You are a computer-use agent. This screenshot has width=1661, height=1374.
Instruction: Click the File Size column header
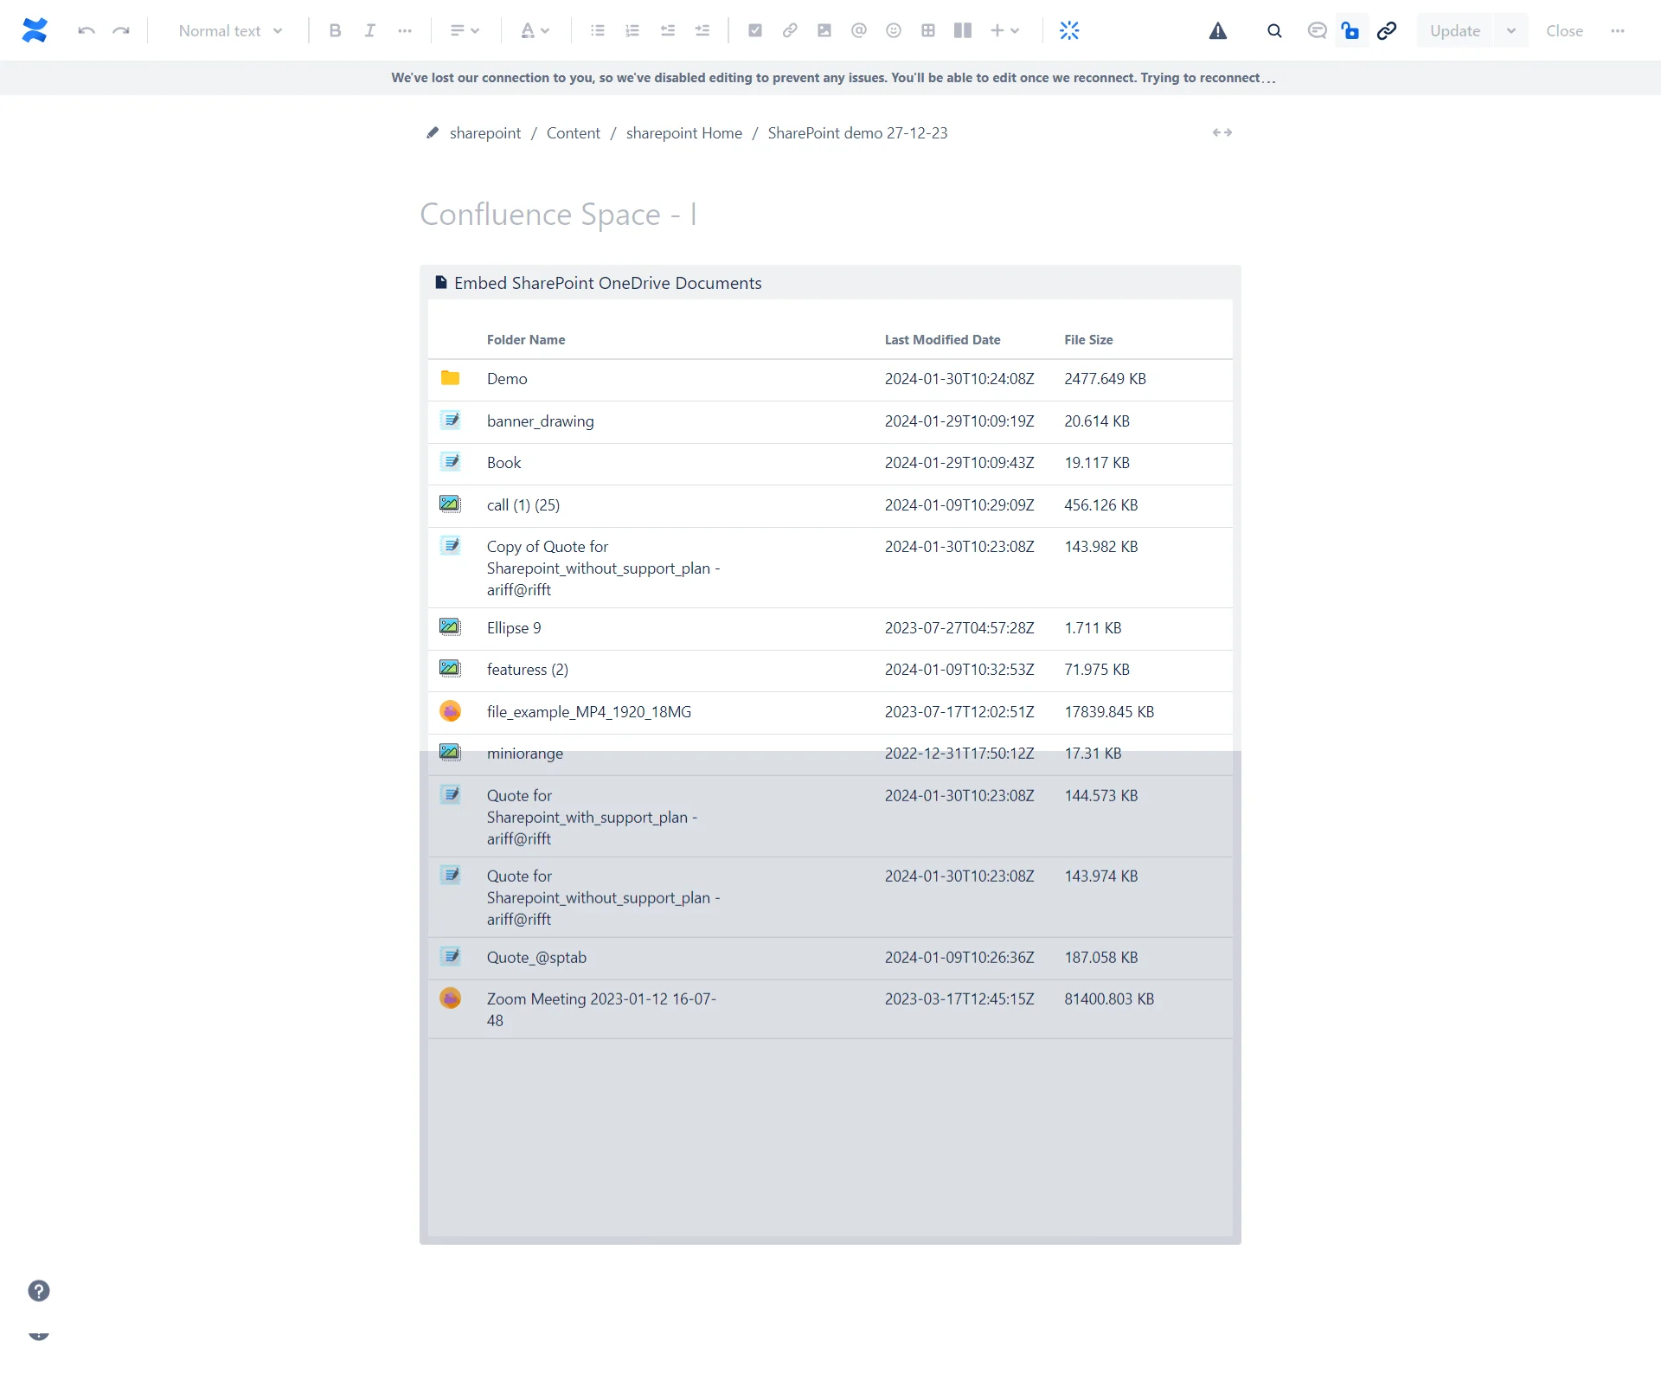click(1088, 340)
